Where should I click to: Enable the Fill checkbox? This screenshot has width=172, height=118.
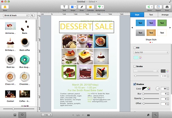(x=134, y=48)
